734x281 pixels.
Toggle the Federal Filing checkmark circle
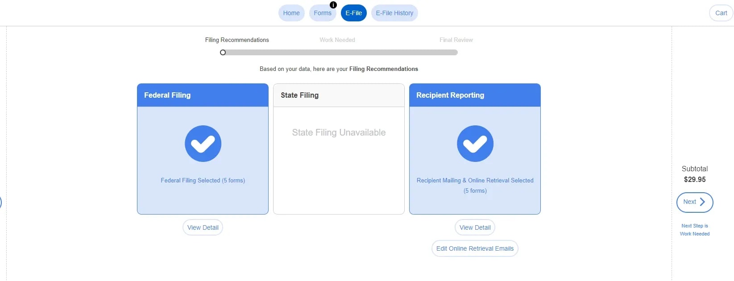pos(203,144)
